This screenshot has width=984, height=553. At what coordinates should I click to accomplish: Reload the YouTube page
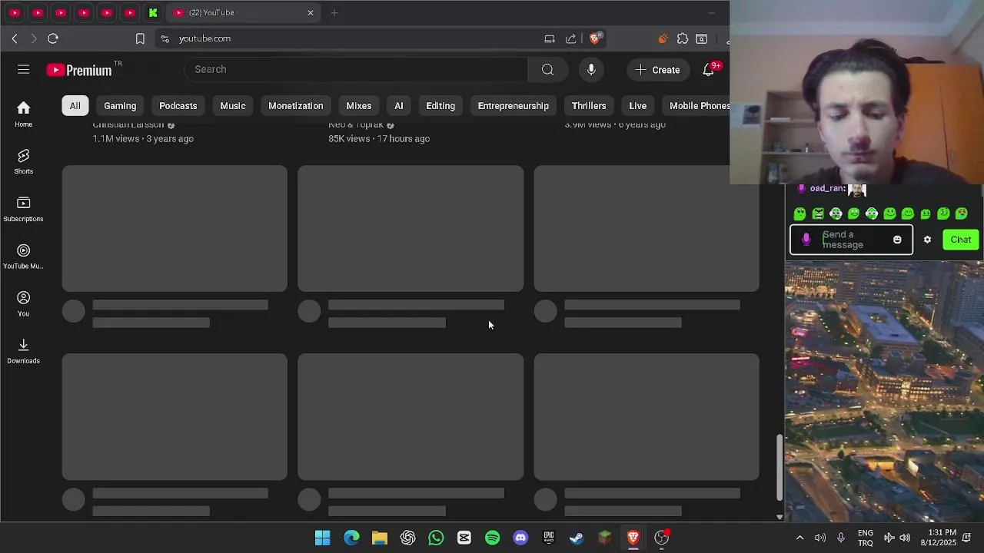point(53,38)
